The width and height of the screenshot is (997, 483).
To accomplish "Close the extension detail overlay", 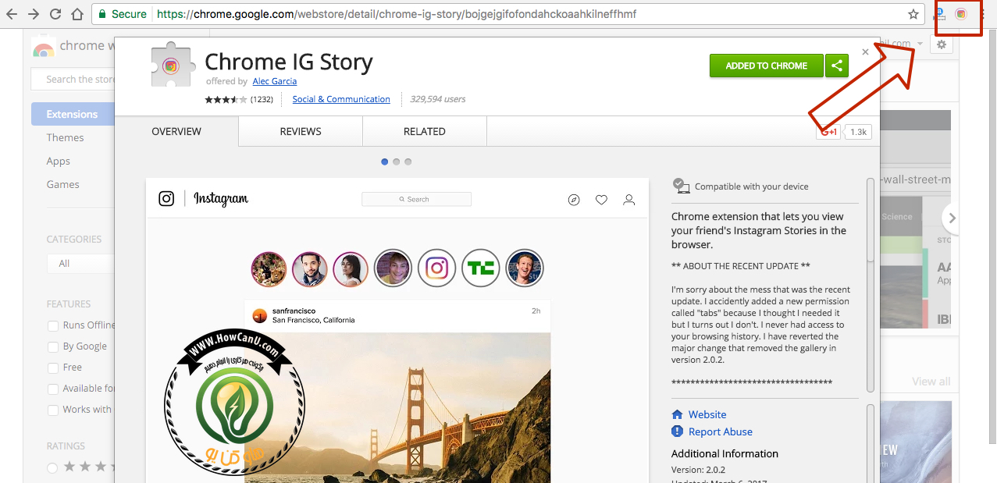I will 865,52.
